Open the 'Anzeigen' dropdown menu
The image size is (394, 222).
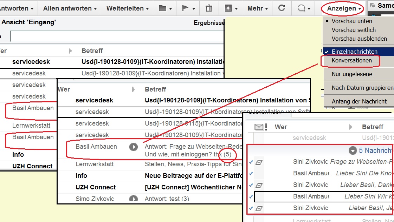344,8
